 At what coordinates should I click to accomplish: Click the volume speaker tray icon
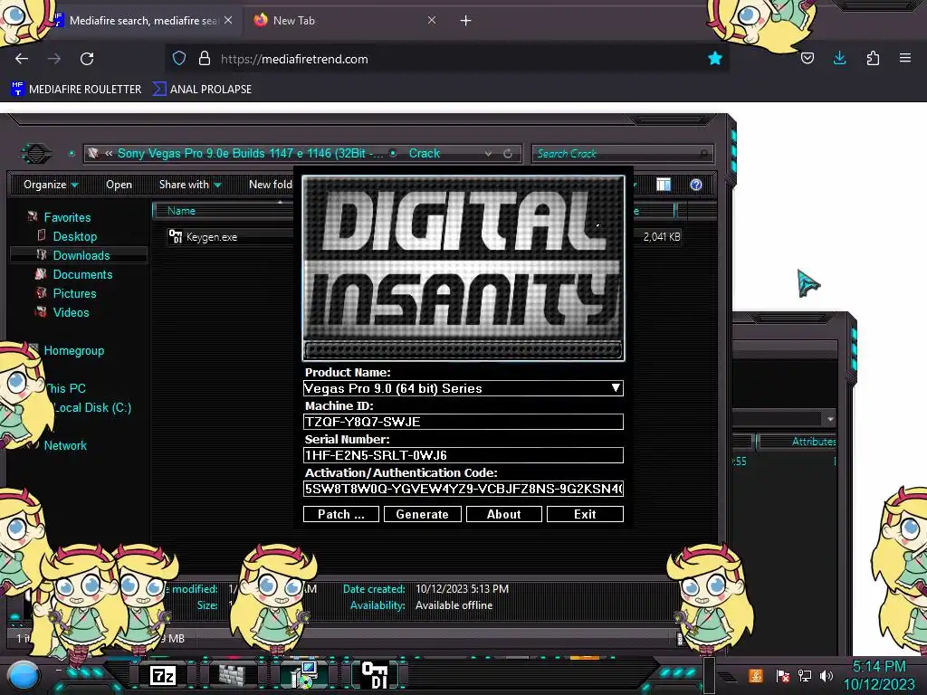pyautogui.click(x=826, y=675)
